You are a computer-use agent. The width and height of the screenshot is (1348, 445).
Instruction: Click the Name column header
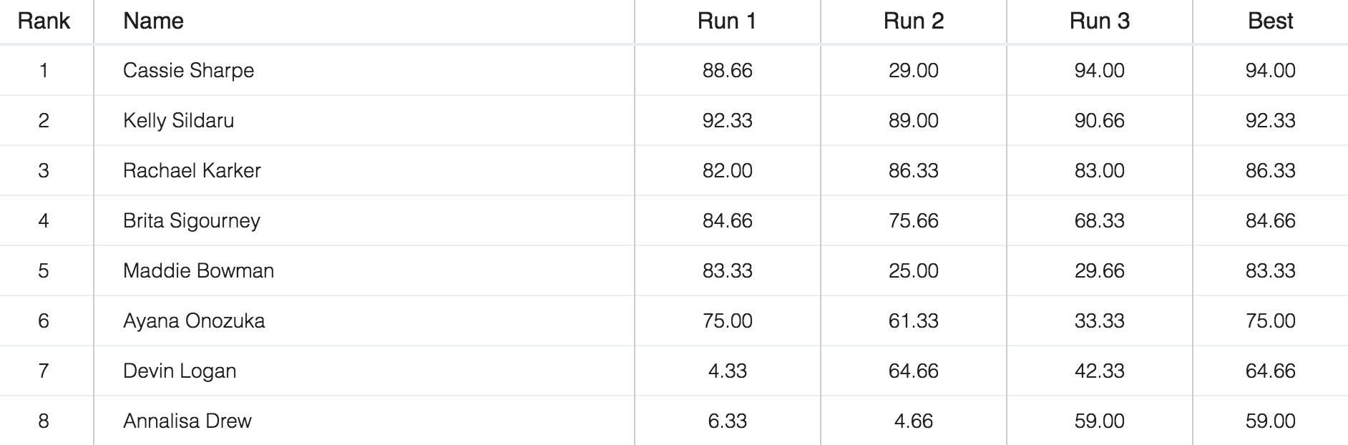[153, 21]
